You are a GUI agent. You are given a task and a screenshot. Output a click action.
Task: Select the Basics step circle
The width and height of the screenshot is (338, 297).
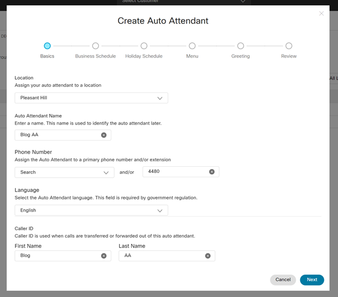[x=48, y=46]
